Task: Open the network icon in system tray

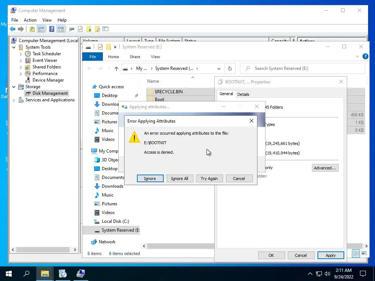Action: 319,274
